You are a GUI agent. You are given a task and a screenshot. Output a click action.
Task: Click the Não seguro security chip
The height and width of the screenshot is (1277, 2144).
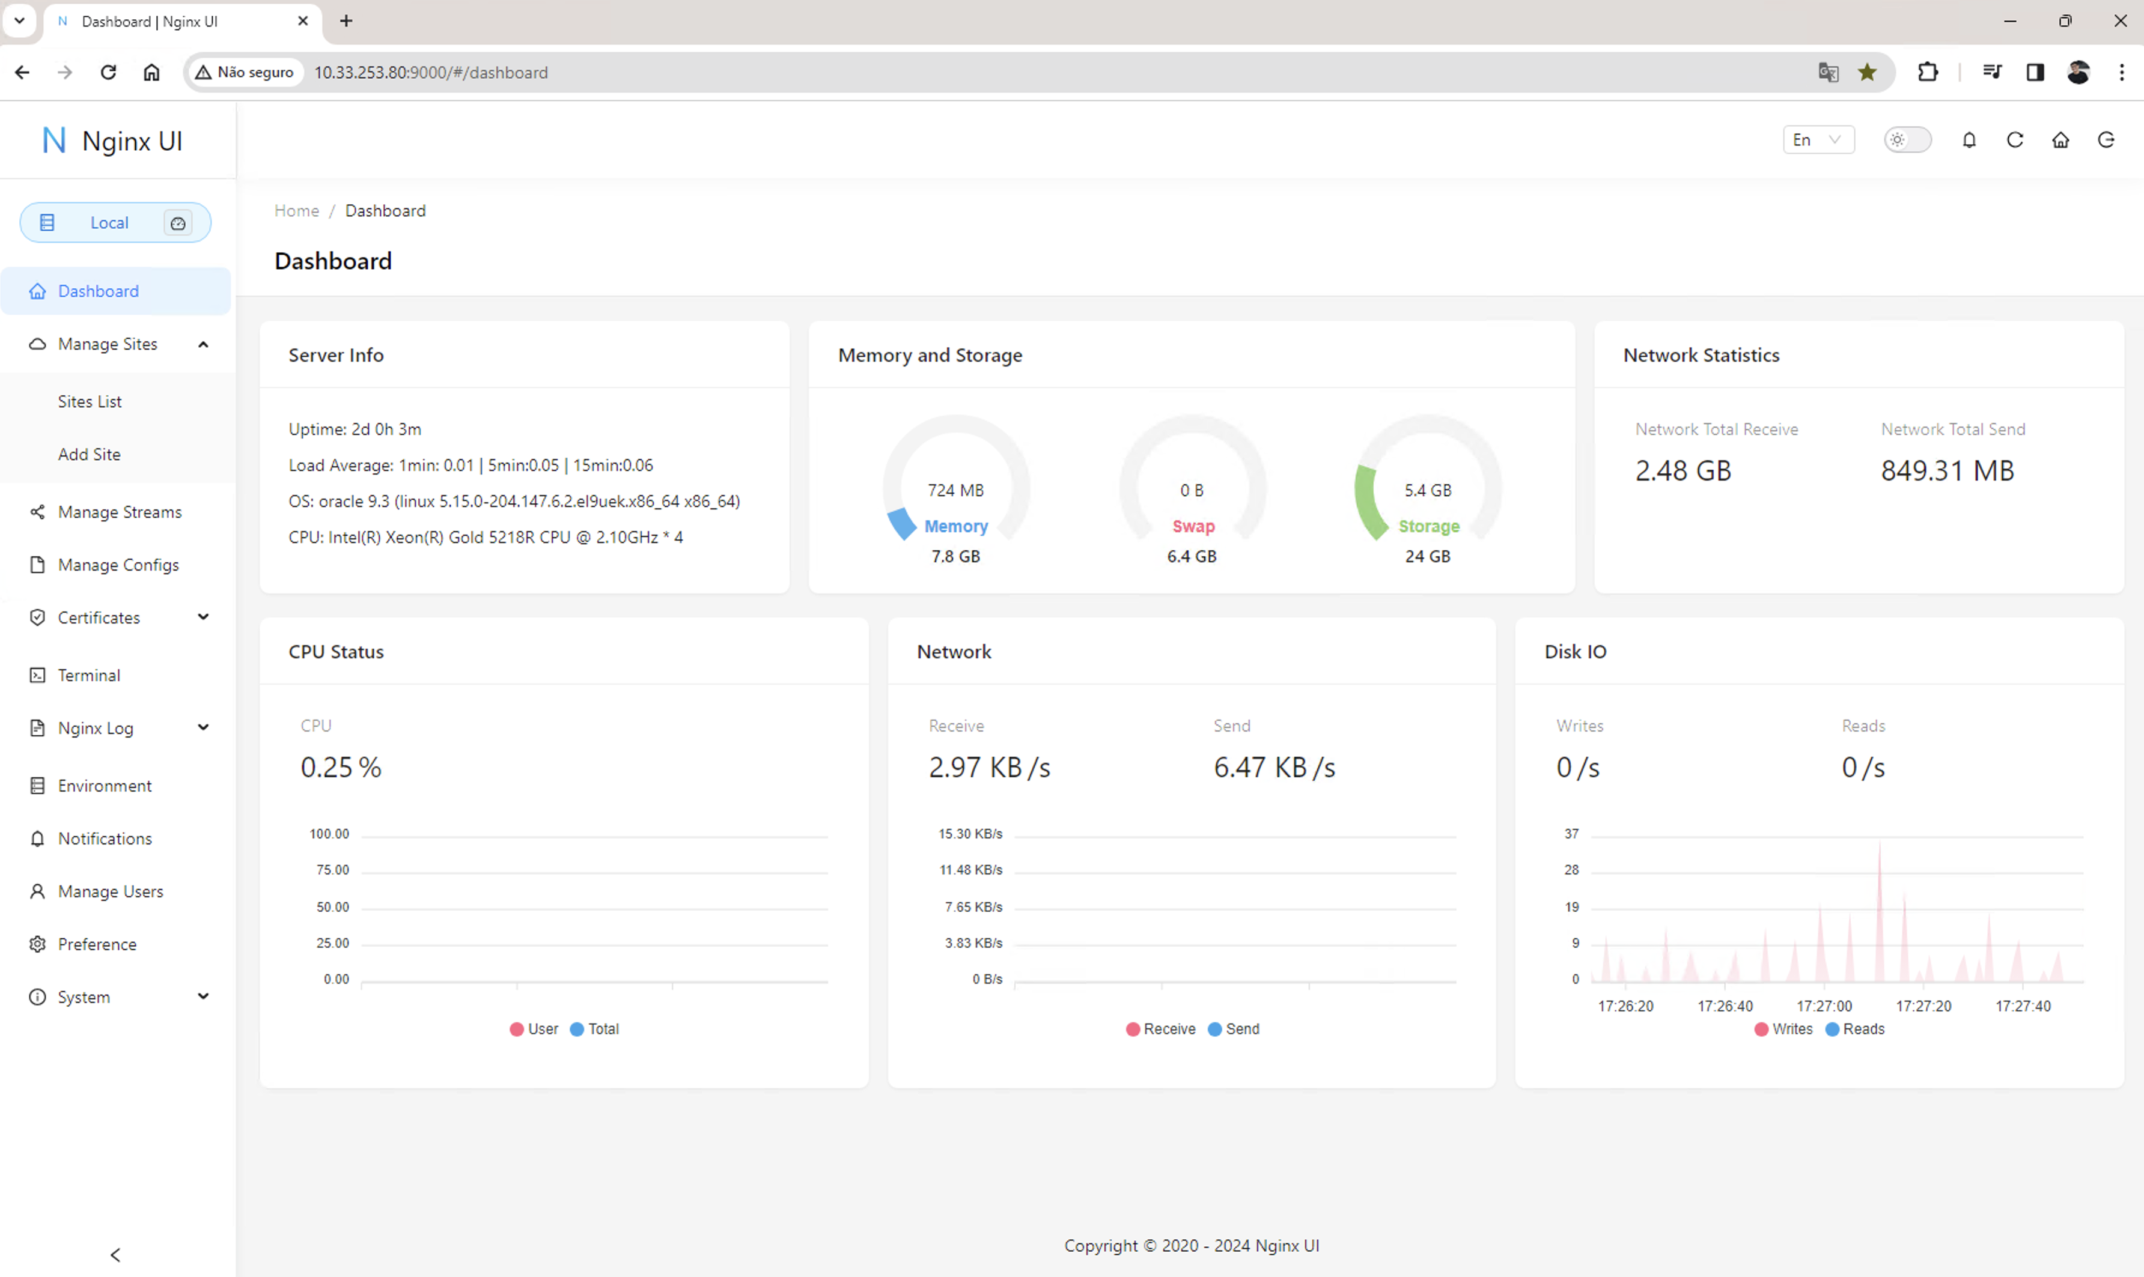(x=246, y=72)
